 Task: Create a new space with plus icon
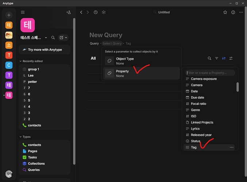[9, 15]
